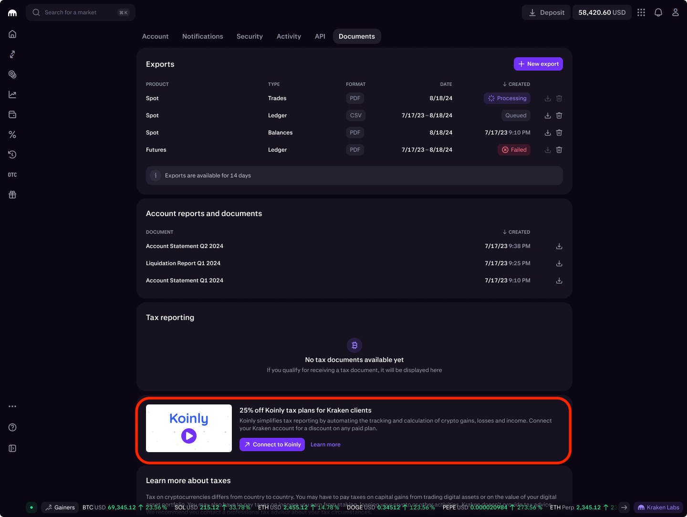Screen dimensions: 687x517
Task: Open the Rewards gift icon
Action: tap(12, 195)
